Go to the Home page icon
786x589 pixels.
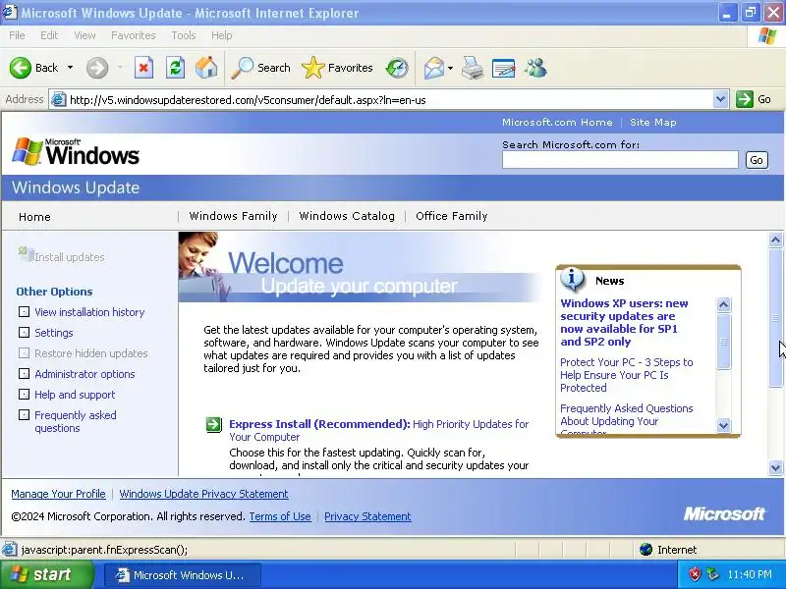point(206,68)
